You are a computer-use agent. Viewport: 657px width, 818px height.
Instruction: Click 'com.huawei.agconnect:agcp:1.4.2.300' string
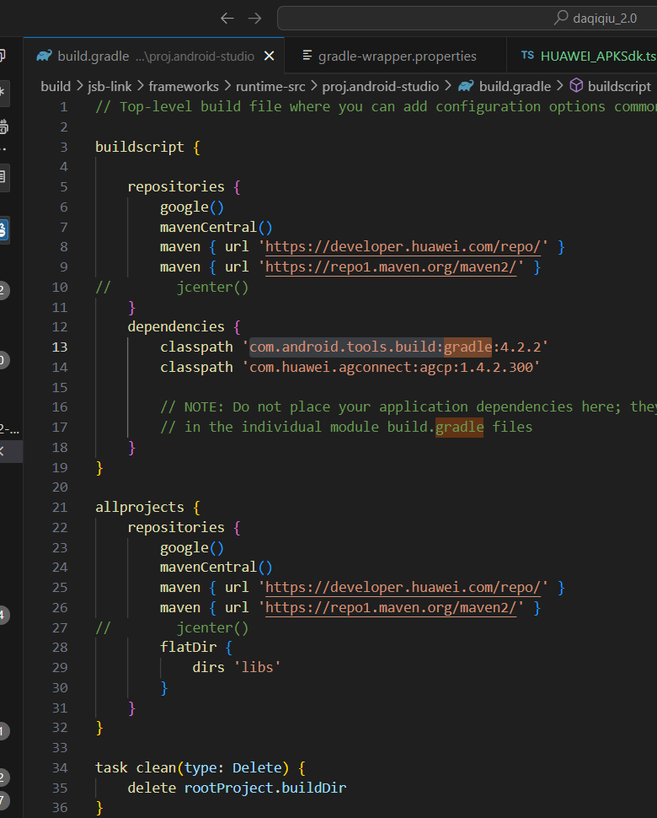click(x=391, y=368)
